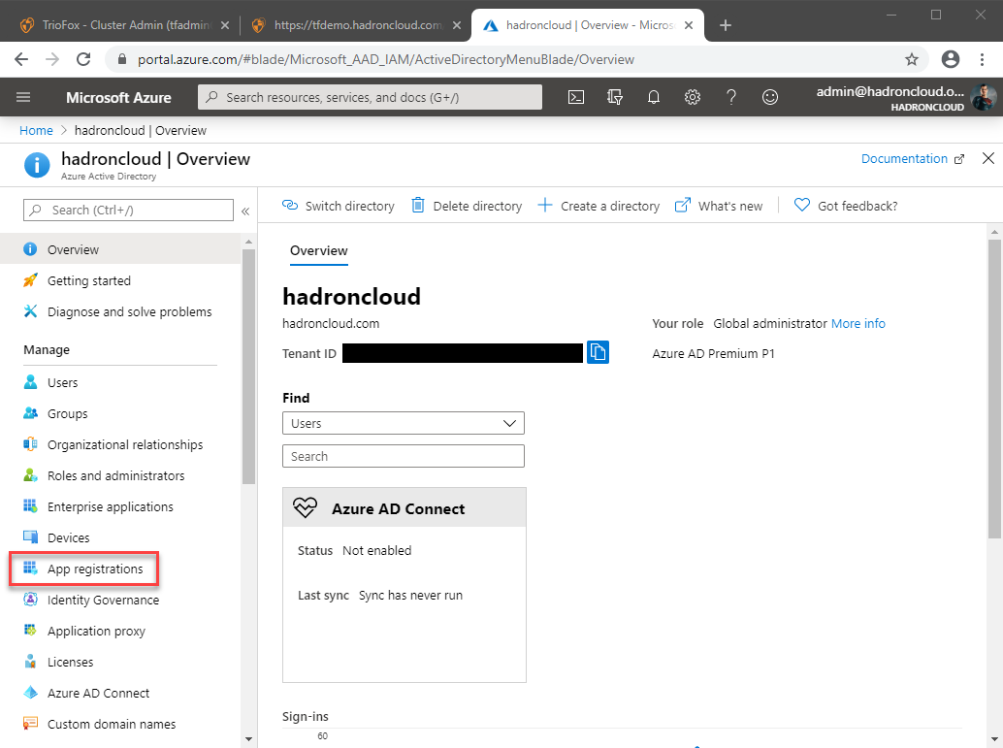Screen dimensions: 1003x748
Task: Open the admin@hadroncloud account menu
Action: tap(905, 97)
